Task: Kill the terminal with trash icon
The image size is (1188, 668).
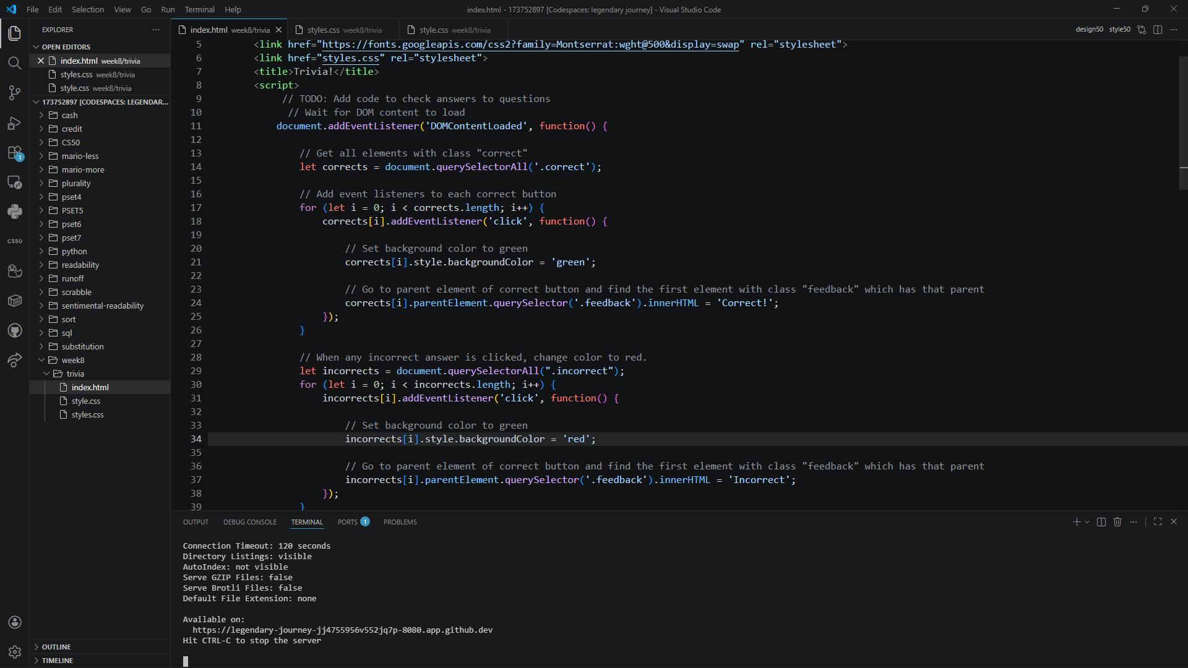Action: coord(1117,522)
